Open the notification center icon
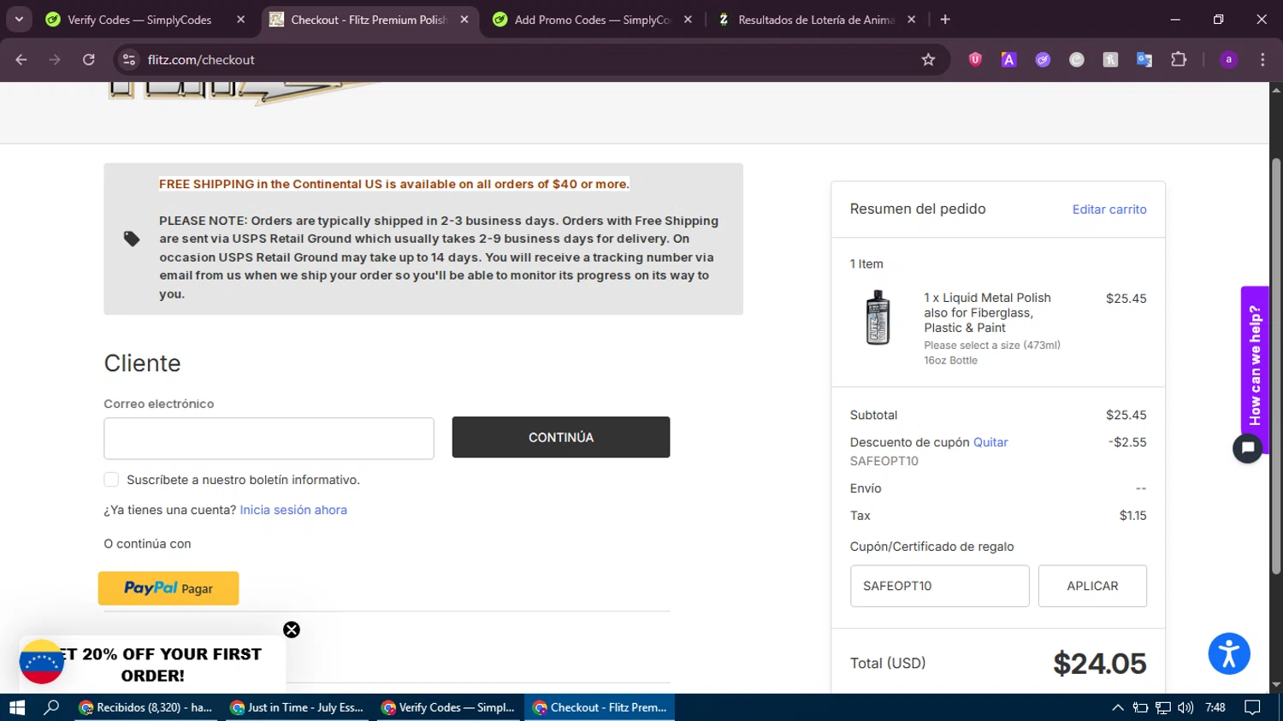 (1252, 707)
